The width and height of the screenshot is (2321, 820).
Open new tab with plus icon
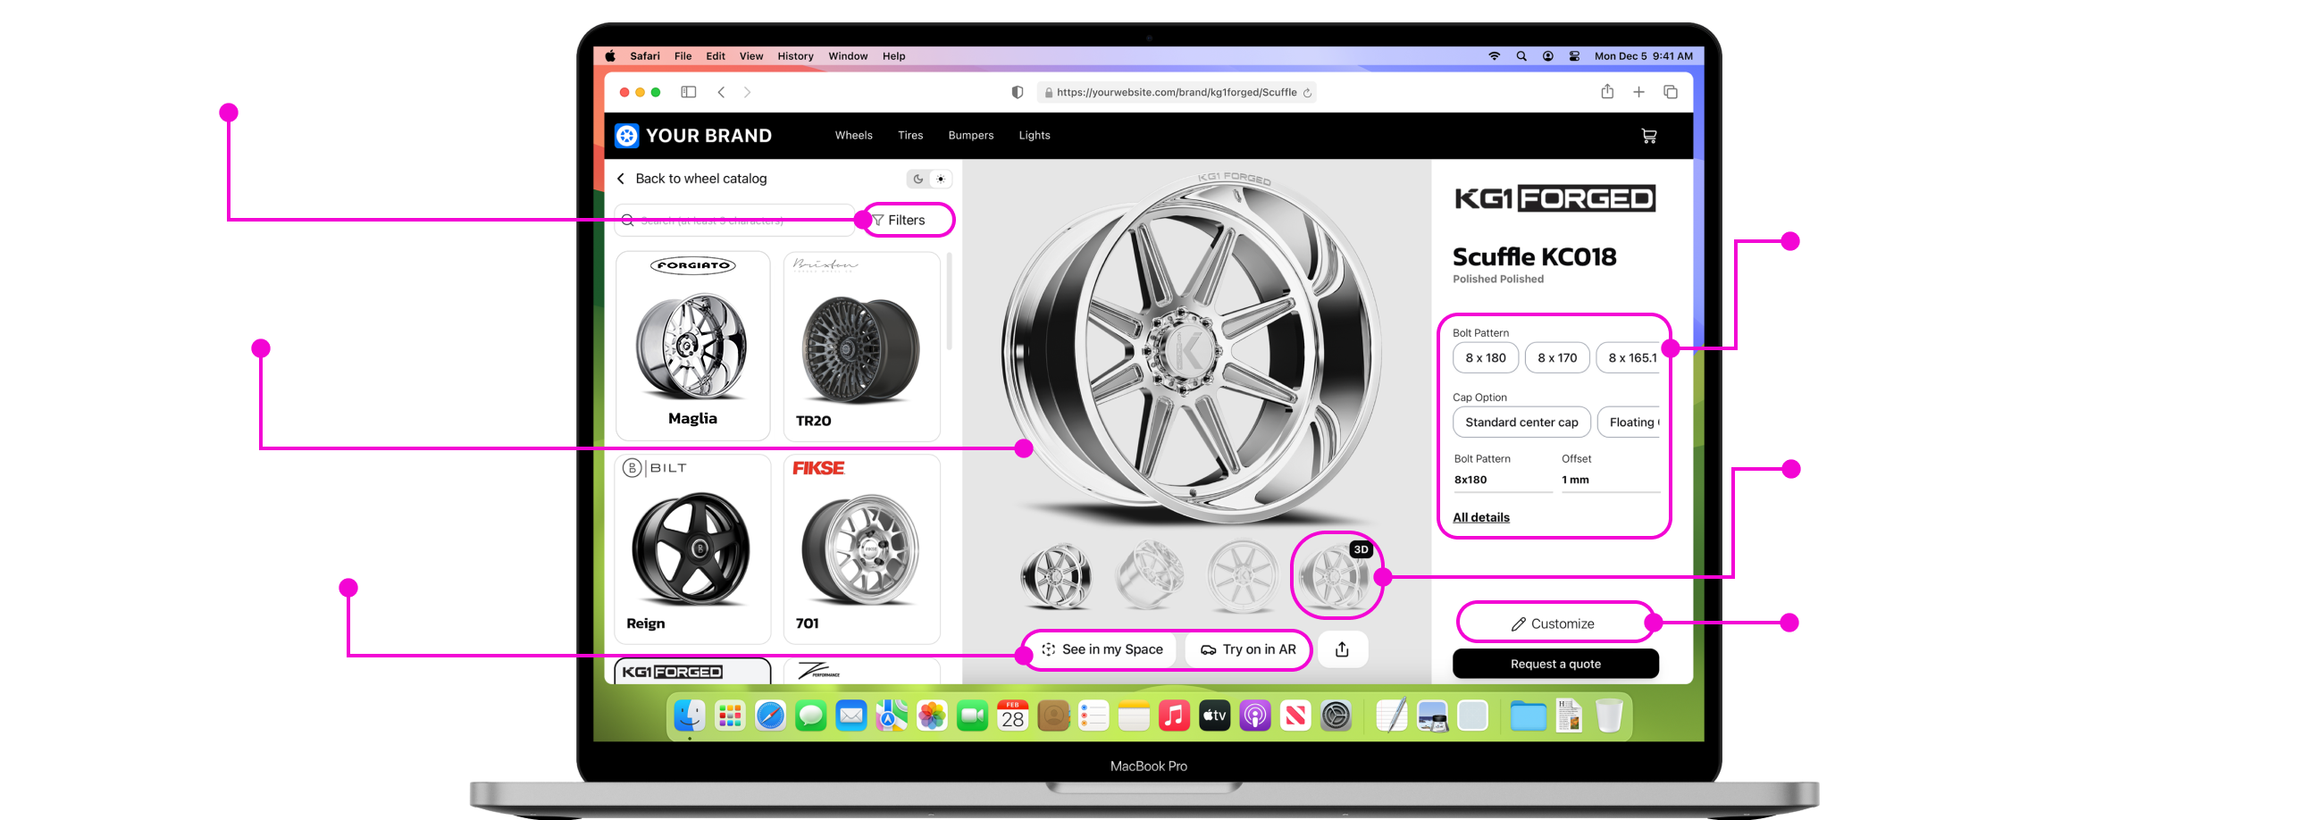coord(1639,92)
